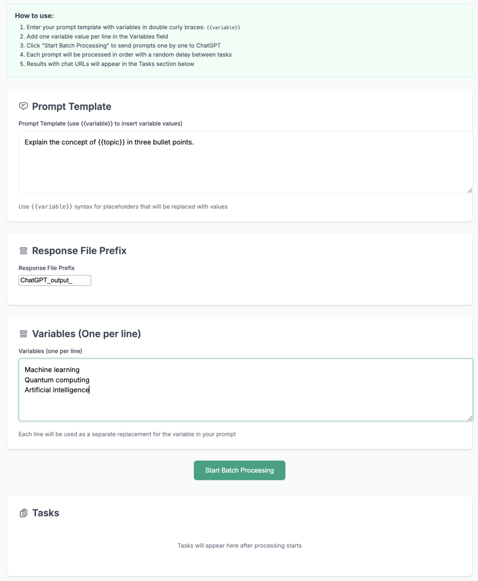The height and width of the screenshot is (581, 478).
Task: Click the Tasks placeholder message text
Action: [x=239, y=545]
